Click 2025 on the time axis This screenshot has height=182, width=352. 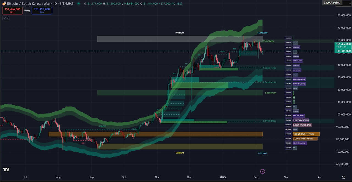point(223,178)
